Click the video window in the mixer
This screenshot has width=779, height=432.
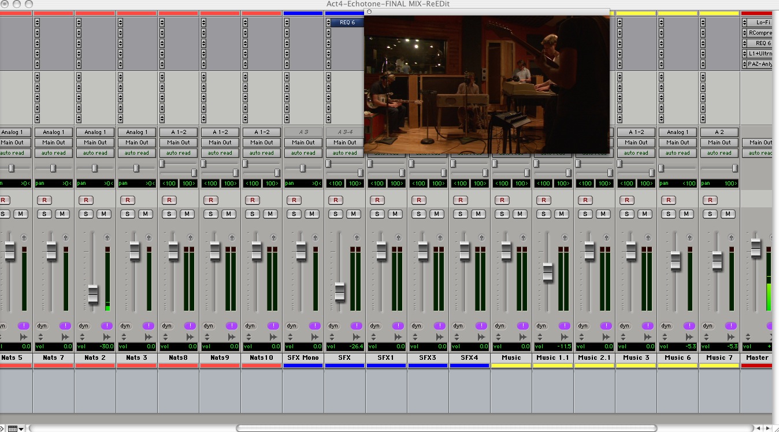(487, 84)
